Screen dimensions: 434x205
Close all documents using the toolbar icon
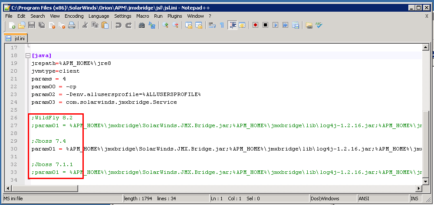[x=62, y=26]
